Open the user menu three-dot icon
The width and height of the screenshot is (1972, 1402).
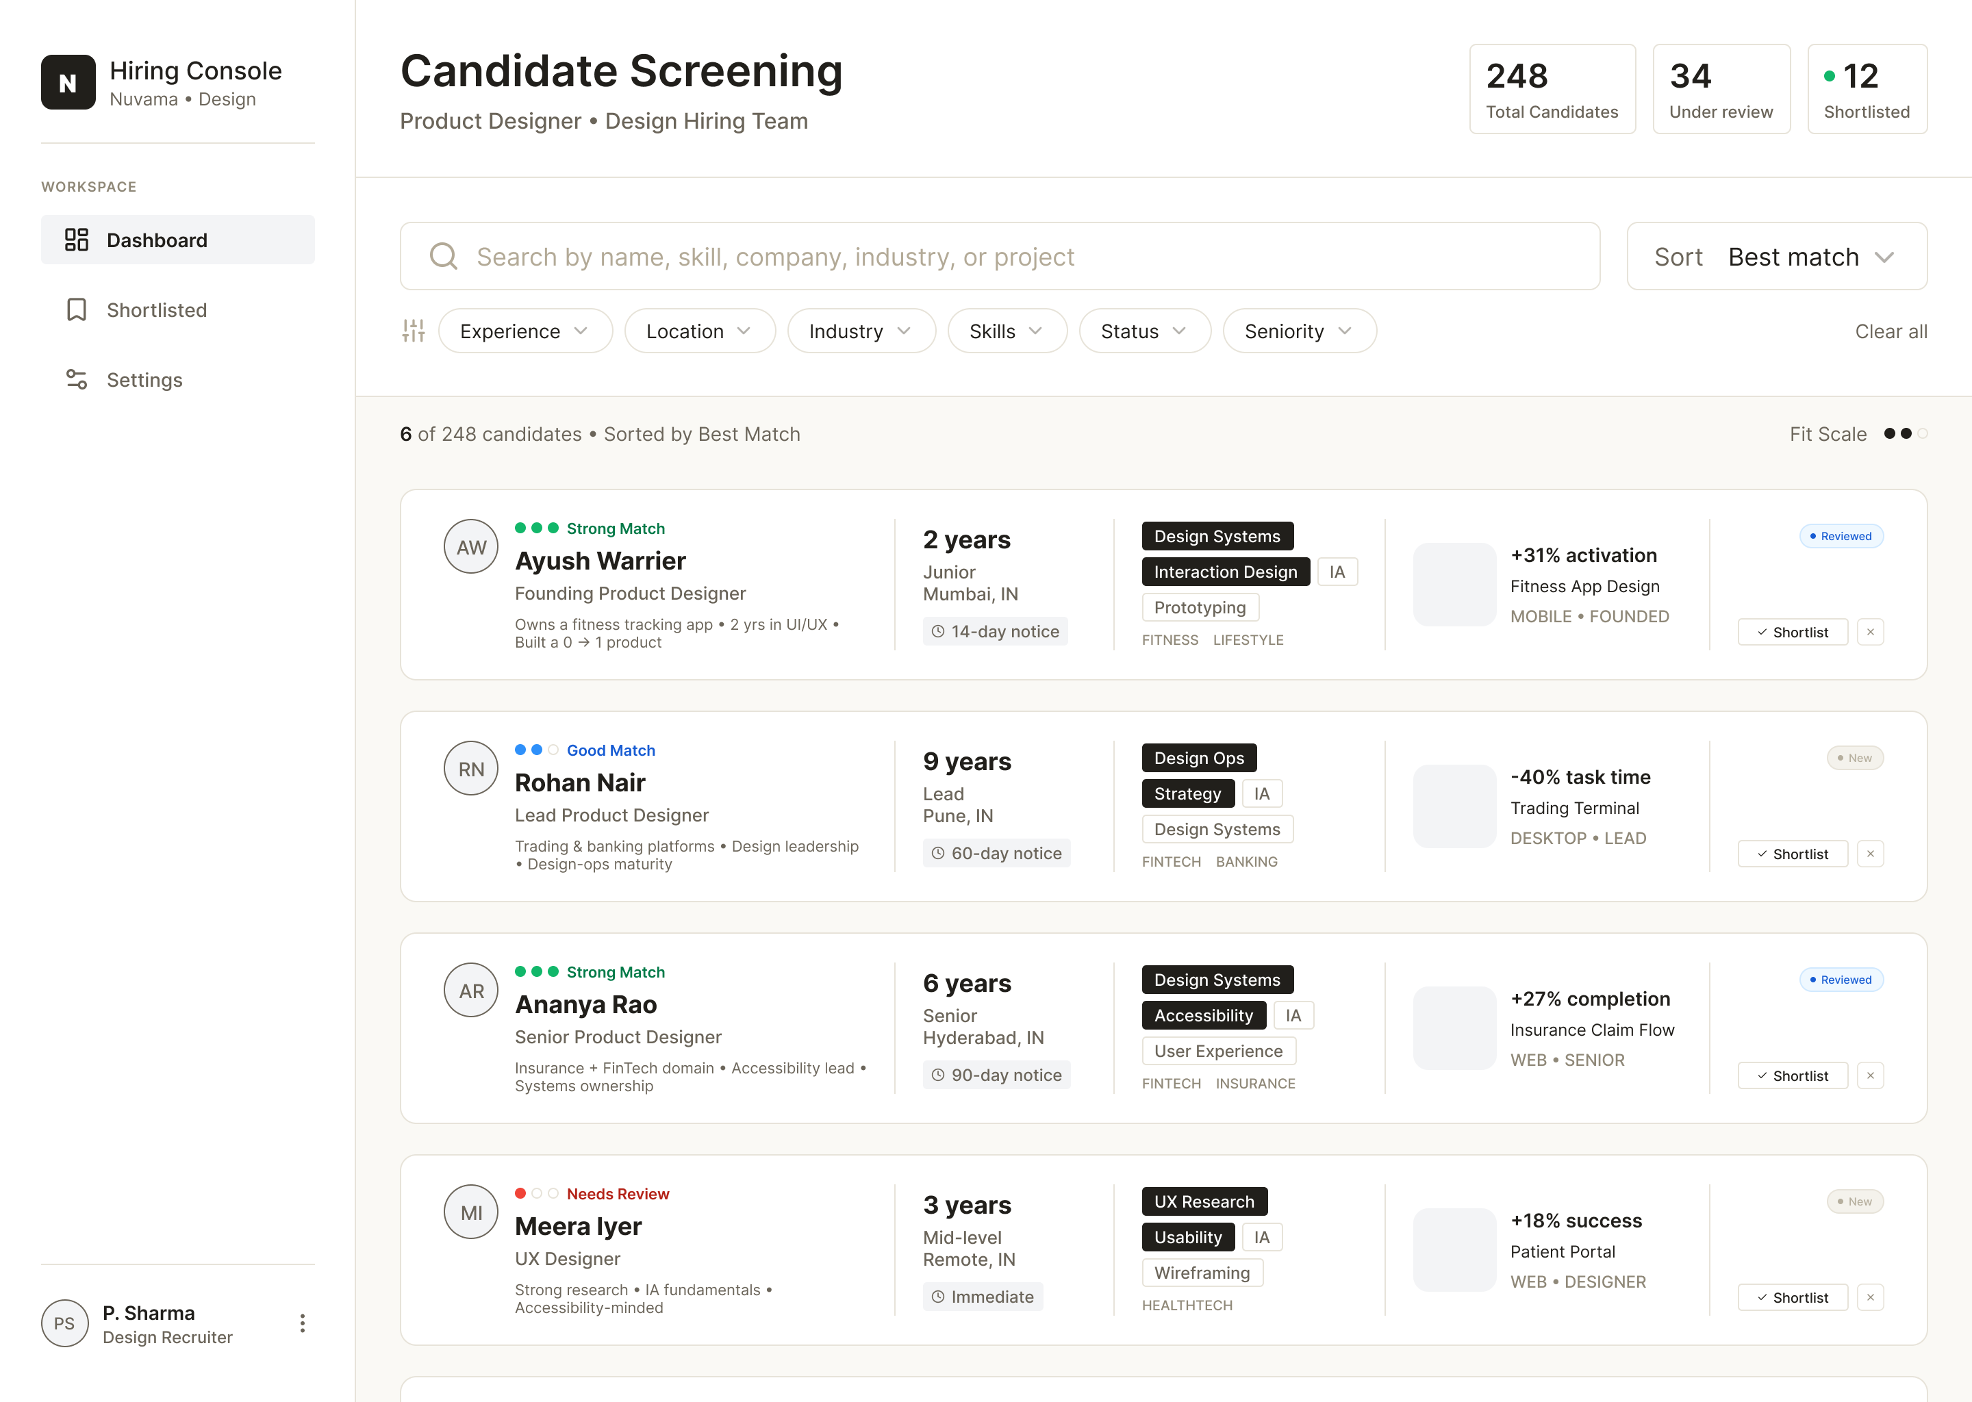tap(302, 1323)
